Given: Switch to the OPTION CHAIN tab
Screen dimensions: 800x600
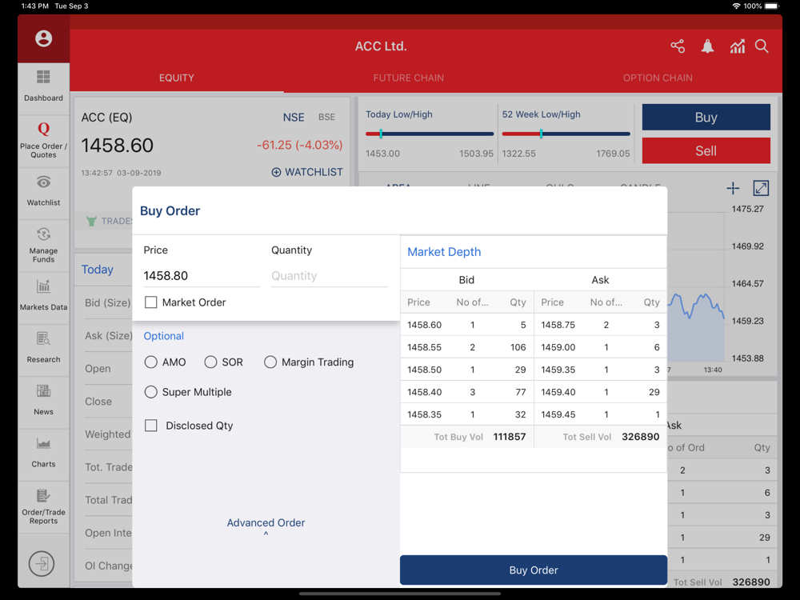Looking at the screenshot, I should (658, 78).
